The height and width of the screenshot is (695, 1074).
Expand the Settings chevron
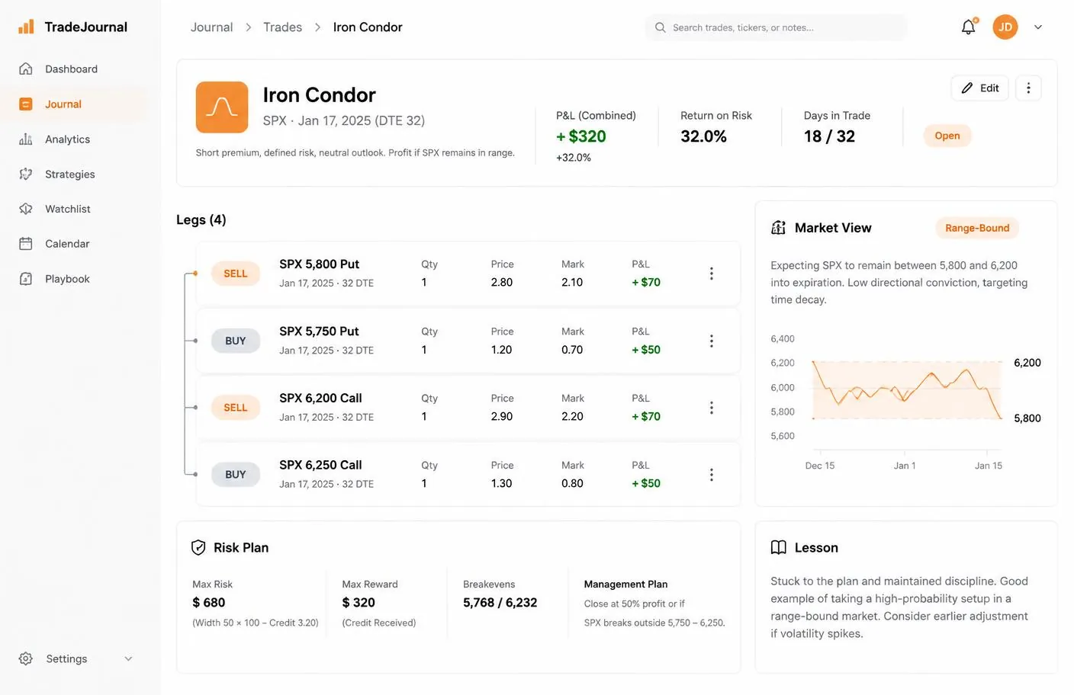click(x=128, y=658)
